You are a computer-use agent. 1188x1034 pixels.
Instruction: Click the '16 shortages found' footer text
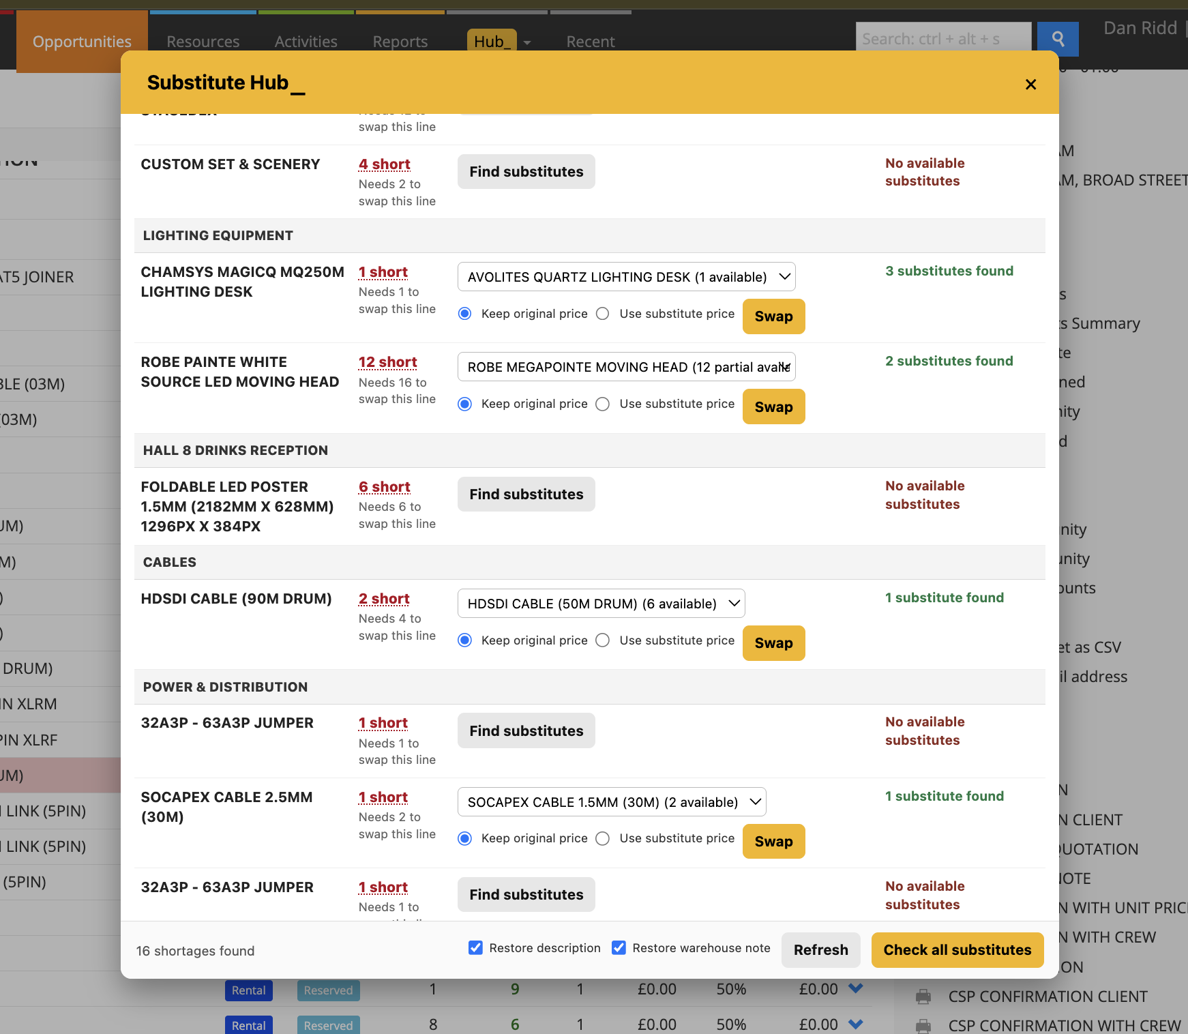click(x=195, y=951)
